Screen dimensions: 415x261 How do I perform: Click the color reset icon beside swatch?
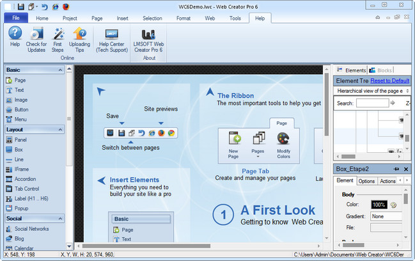click(393, 205)
